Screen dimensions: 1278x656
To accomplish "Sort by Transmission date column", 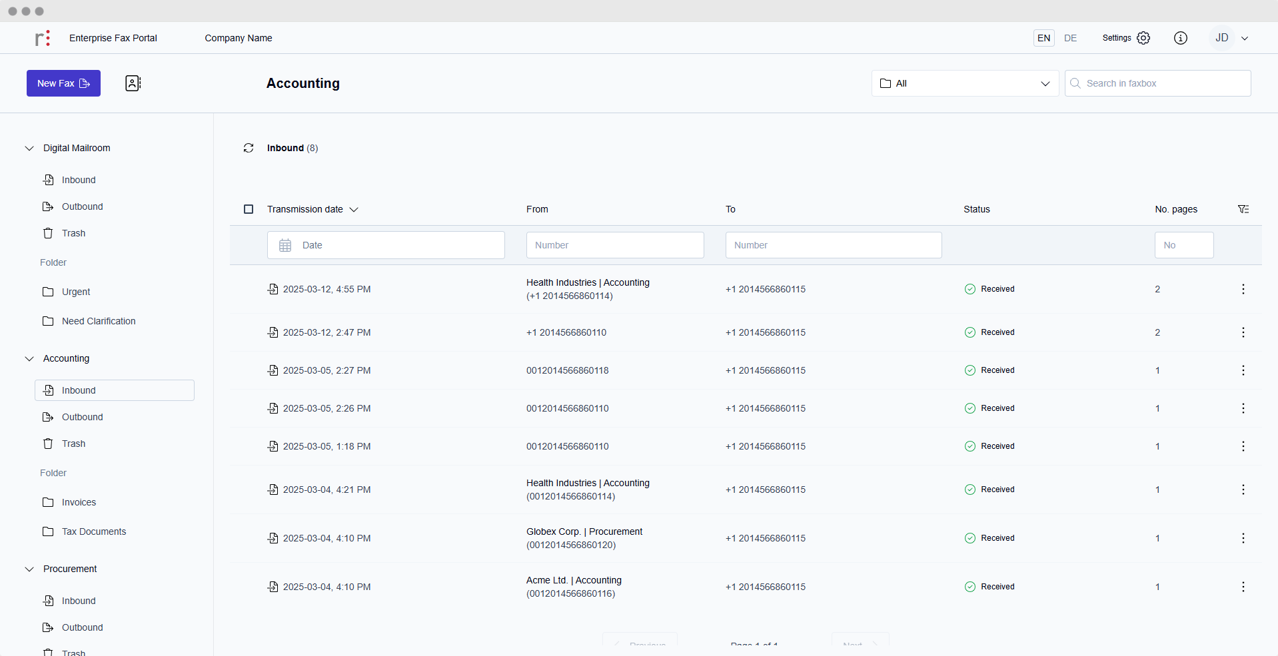I will pyautogui.click(x=313, y=209).
